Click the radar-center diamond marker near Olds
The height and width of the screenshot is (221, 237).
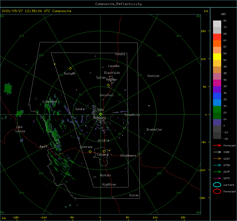tap(101, 114)
